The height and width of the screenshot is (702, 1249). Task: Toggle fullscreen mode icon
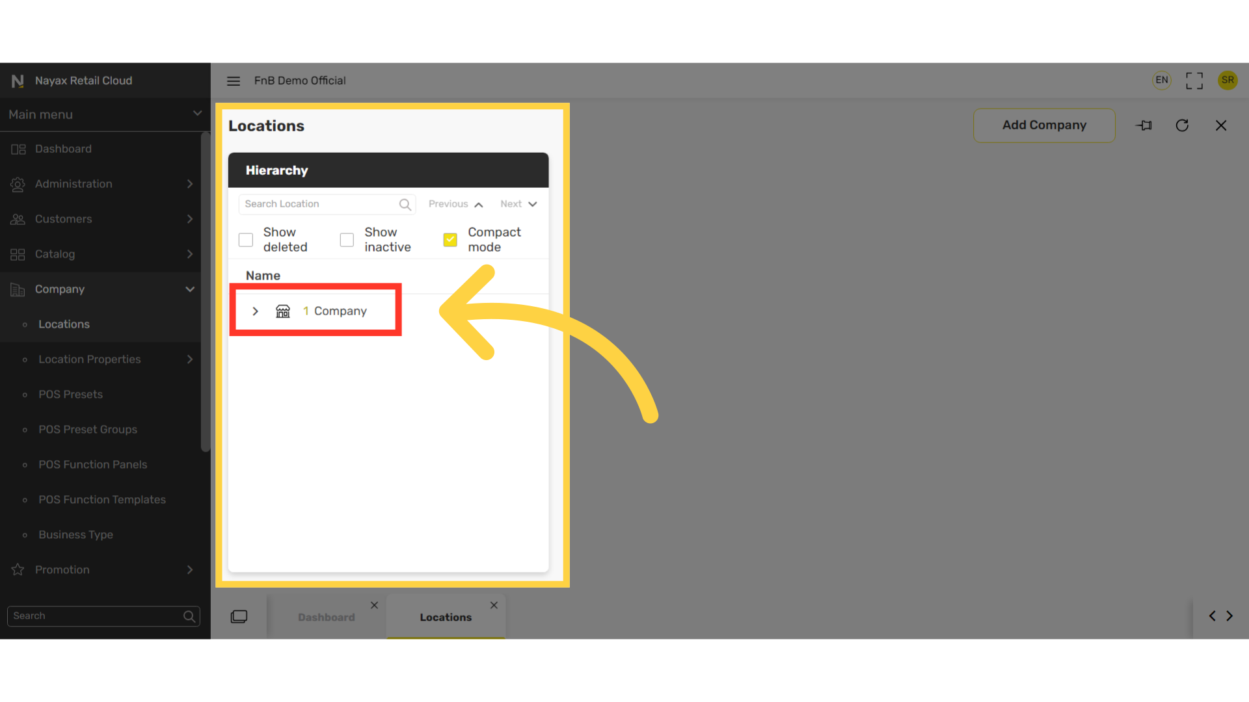pyautogui.click(x=1194, y=81)
